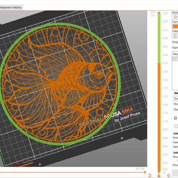Click the 0,80 layer height label
The height and width of the screenshot is (178, 178).
165,138
